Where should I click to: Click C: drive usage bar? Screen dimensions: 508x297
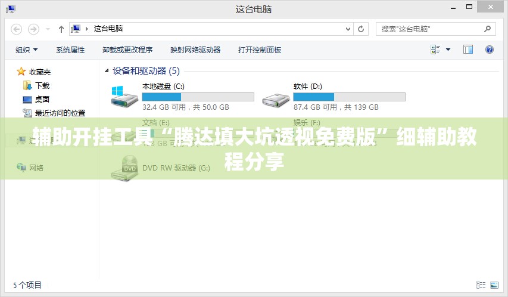[x=198, y=97]
